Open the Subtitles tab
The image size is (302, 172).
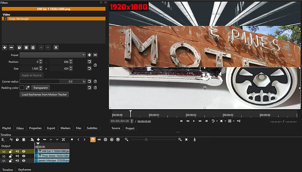point(92,128)
